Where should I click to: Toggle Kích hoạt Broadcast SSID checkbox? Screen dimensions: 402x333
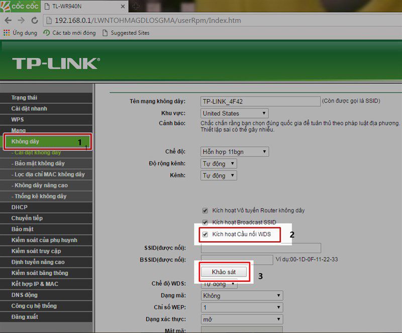tap(205, 223)
